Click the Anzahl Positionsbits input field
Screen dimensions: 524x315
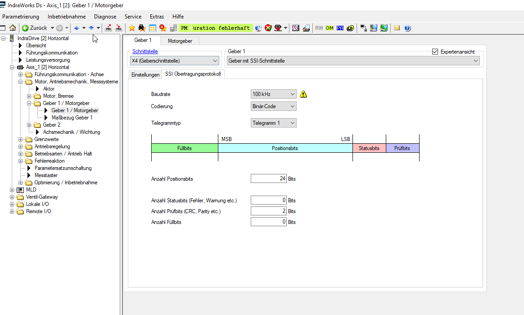coord(269,178)
